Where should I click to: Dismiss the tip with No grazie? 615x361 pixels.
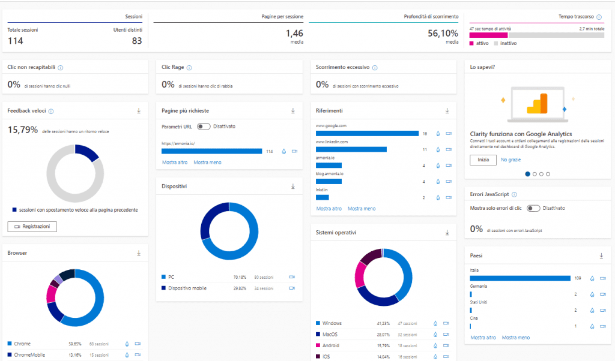pos(511,160)
